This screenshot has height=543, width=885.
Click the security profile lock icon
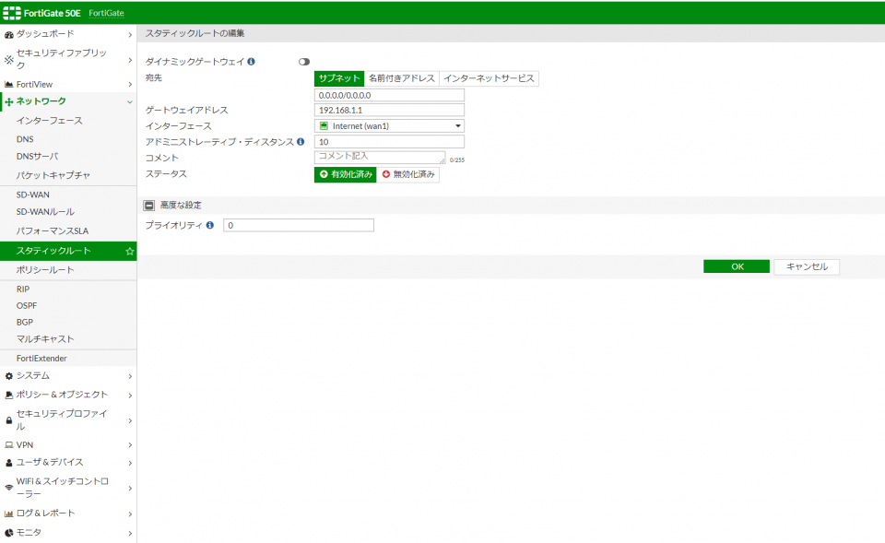[8, 420]
